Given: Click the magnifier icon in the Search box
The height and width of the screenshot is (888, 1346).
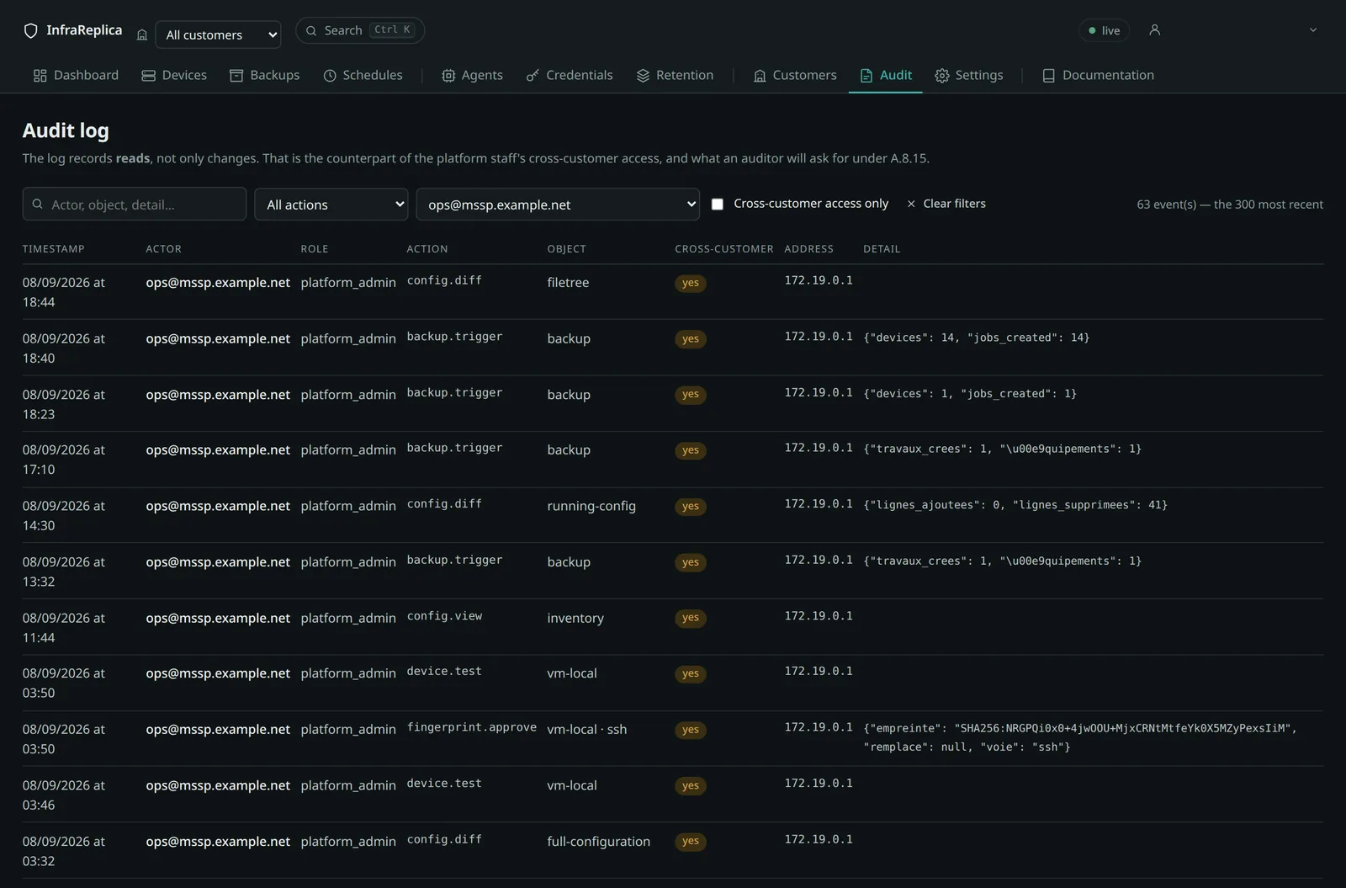Looking at the screenshot, I should coord(311,30).
